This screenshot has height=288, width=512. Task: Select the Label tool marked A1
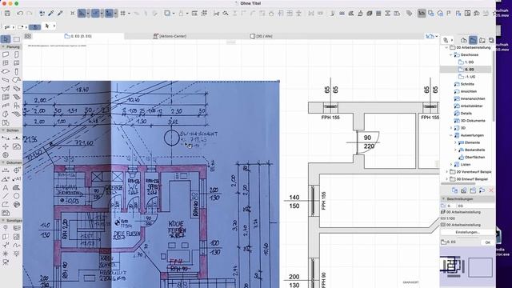16,179
